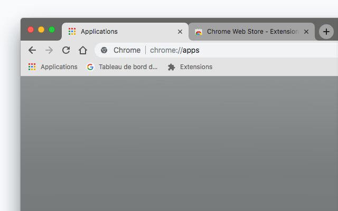Click the Chrome label in address bar
The height and width of the screenshot is (211, 338).
[x=127, y=50]
